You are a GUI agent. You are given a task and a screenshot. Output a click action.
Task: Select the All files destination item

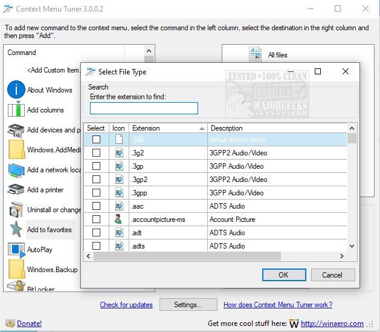(x=277, y=55)
